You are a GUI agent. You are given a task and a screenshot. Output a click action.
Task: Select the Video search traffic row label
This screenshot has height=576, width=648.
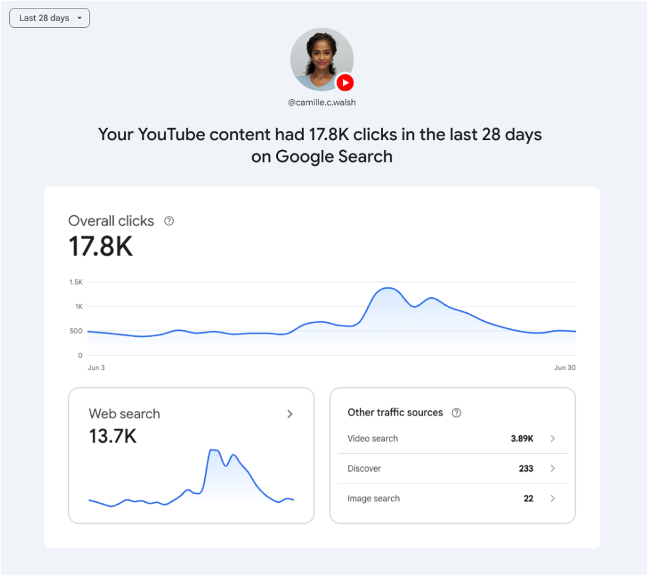pyautogui.click(x=373, y=439)
